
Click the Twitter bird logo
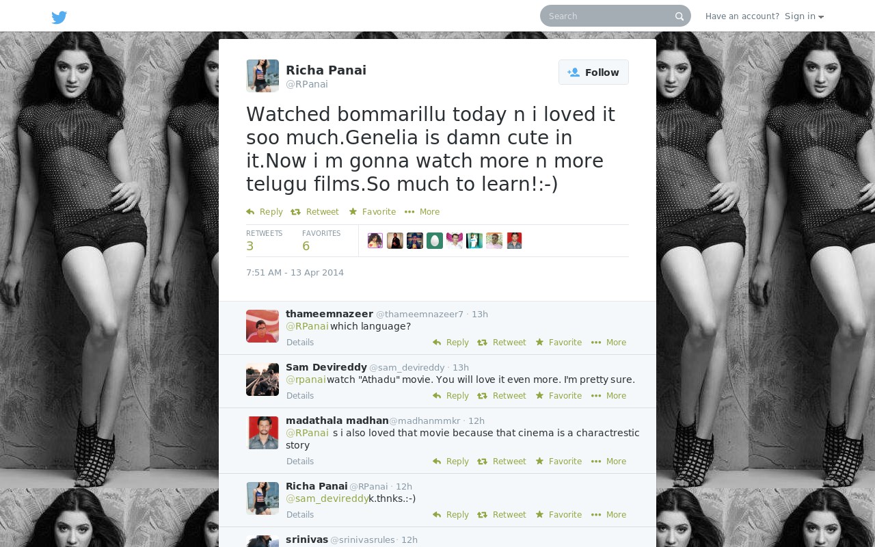59,17
